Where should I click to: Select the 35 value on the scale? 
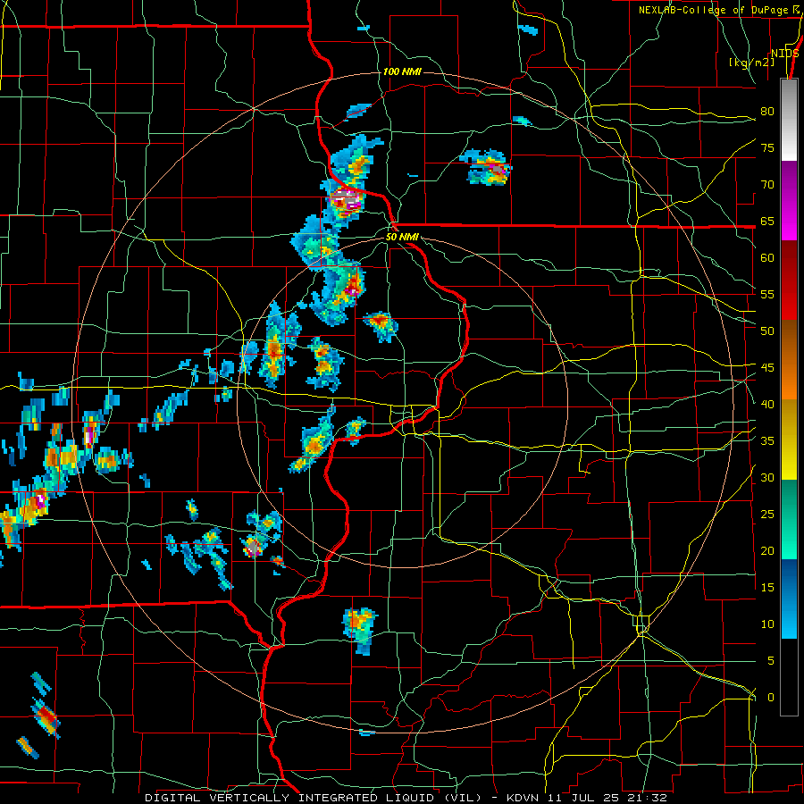click(x=767, y=441)
